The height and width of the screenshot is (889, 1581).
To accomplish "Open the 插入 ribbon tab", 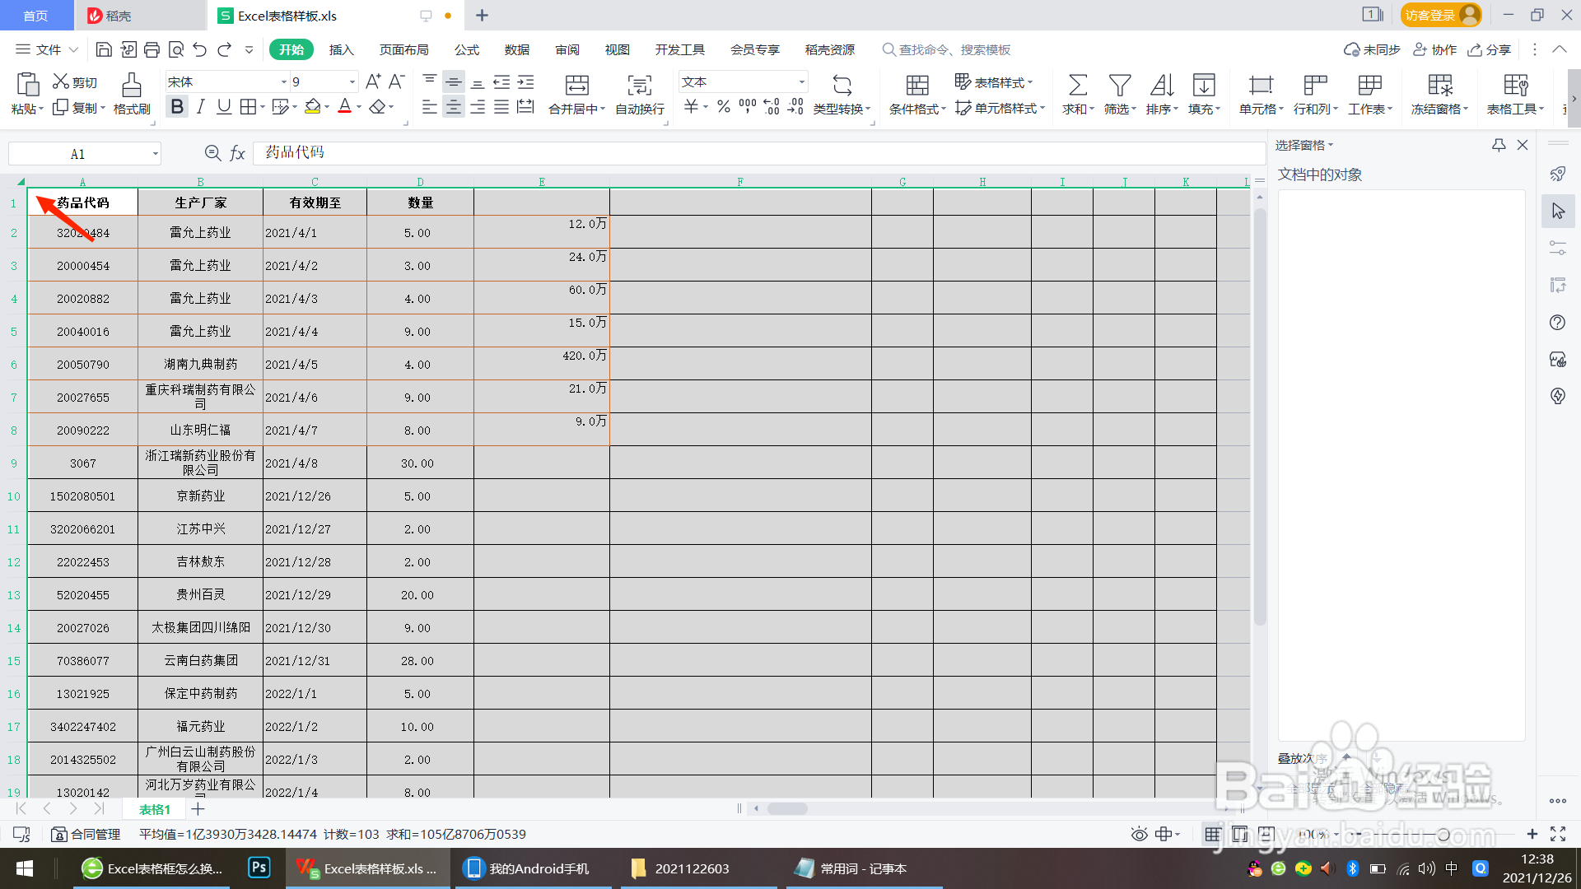I will click(341, 50).
